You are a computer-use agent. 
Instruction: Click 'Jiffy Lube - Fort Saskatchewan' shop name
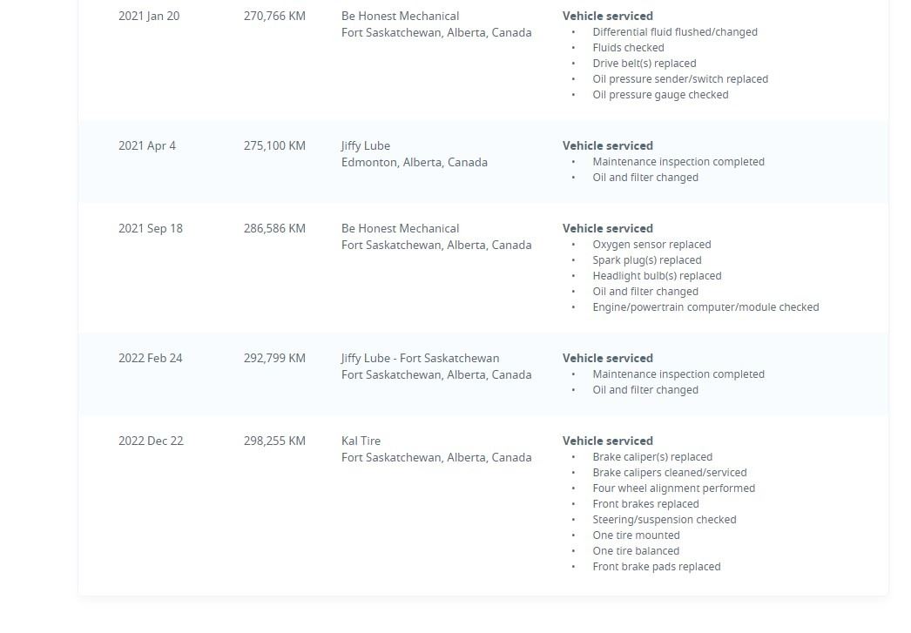(x=421, y=358)
